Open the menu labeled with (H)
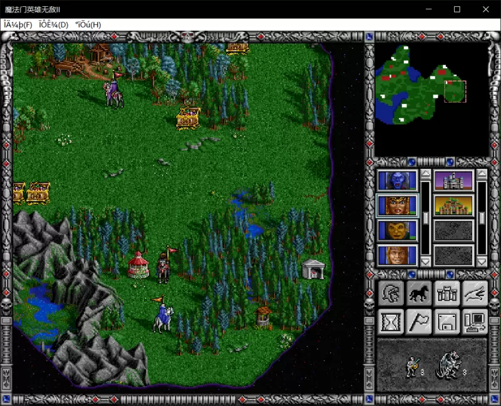Image resolution: width=501 pixels, height=406 pixels. coord(88,24)
